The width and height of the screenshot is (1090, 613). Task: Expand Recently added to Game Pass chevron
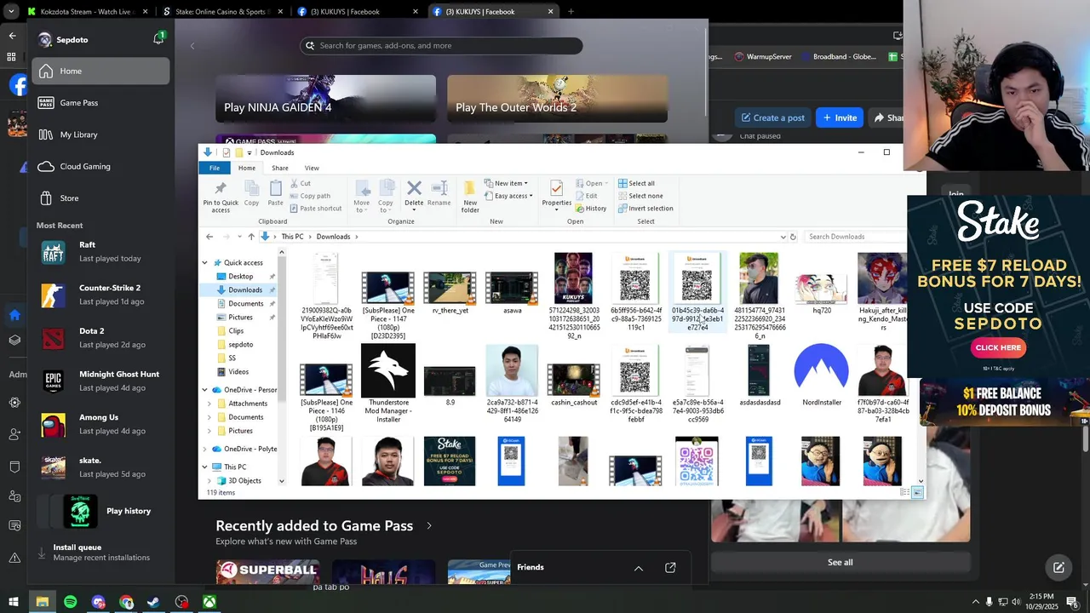pyautogui.click(x=428, y=525)
